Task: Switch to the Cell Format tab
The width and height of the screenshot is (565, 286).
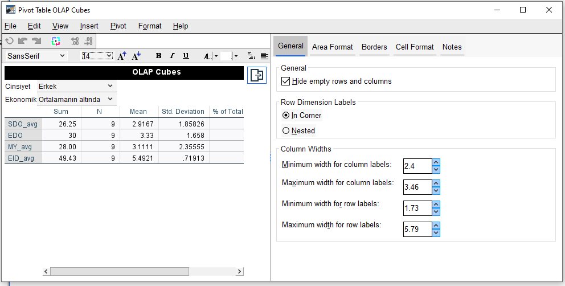Action: click(x=415, y=47)
